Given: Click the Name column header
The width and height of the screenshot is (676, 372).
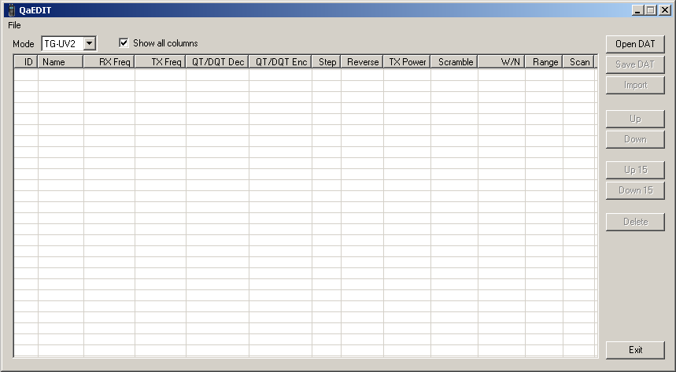Looking at the screenshot, I should click(x=61, y=61).
